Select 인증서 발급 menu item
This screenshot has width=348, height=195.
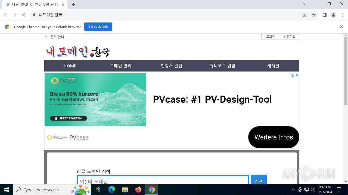pyautogui.click(x=172, y=66)
